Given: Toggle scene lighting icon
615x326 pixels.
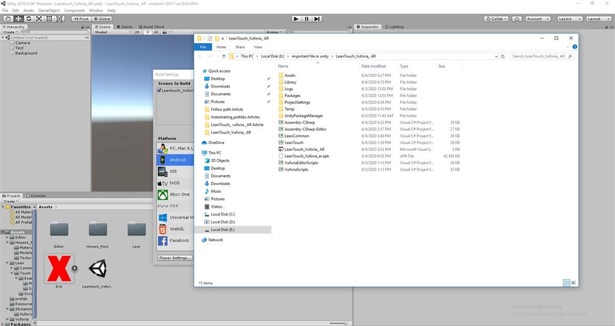Looking at the screenshot, I should [148, 32].
